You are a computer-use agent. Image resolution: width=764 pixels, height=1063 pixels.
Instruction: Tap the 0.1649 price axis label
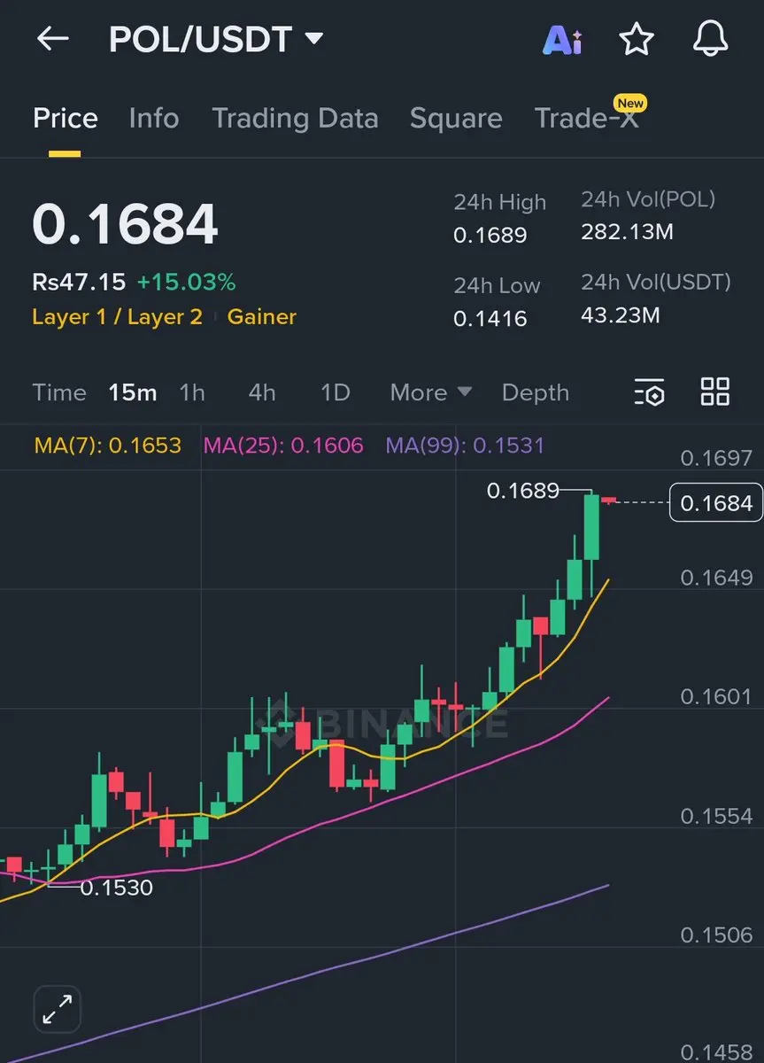click(716, 578)
